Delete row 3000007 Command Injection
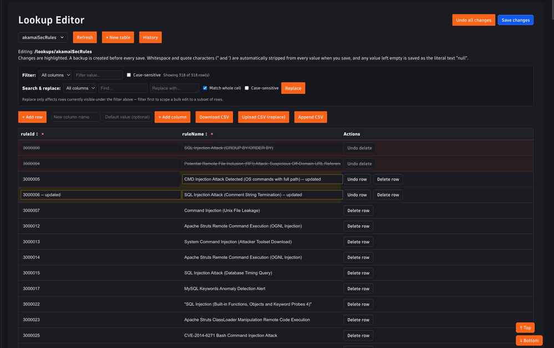Image resolution: width=554 pixels, height=348 pixels. 358,211
